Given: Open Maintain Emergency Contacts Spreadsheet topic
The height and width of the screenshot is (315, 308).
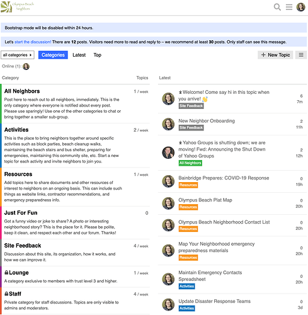Looking at the screenshot, I should click(210, 276).
